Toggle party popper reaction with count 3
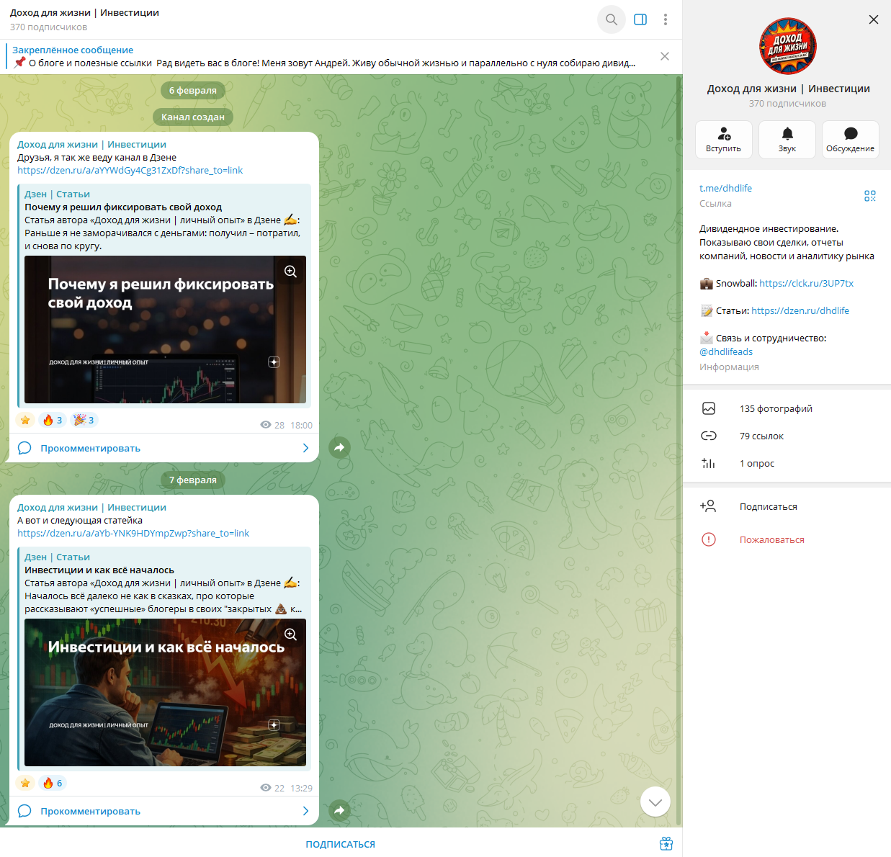The image size is (891, 857). 84,420
